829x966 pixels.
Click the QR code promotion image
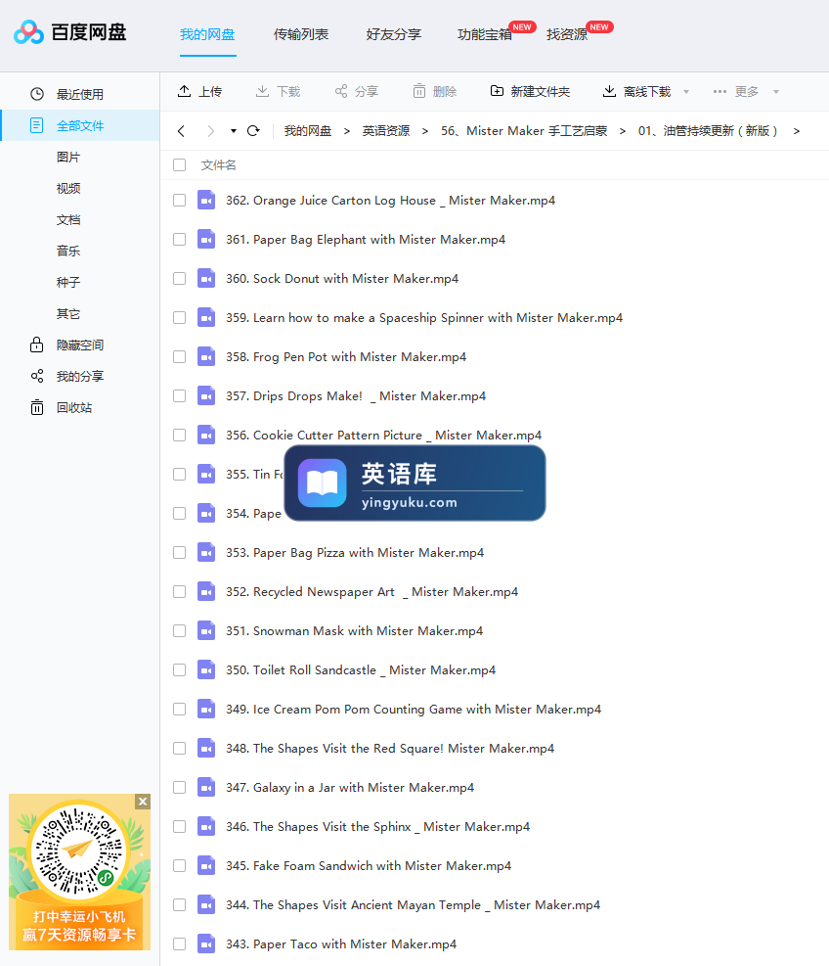pos(79,872)
